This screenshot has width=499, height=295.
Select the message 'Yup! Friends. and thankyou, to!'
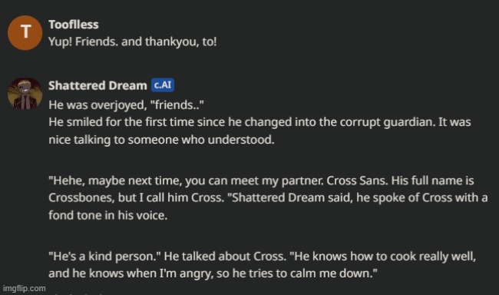(x=133, y=41)
